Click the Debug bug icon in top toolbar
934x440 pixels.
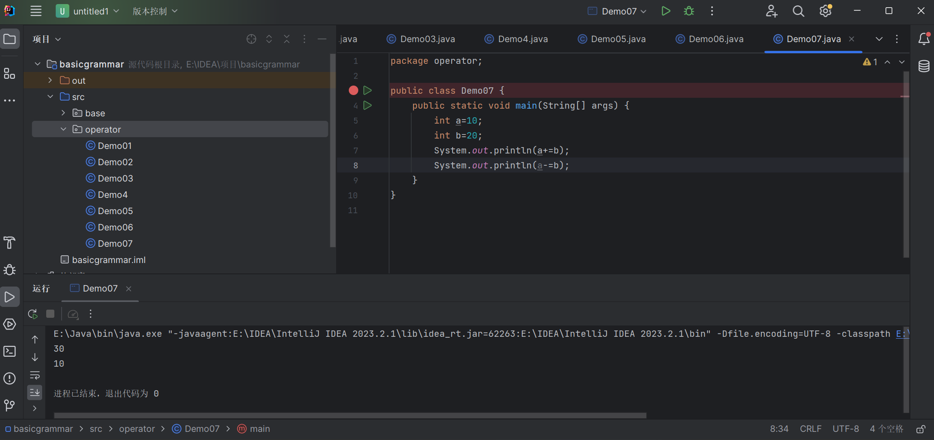point(689,11)
